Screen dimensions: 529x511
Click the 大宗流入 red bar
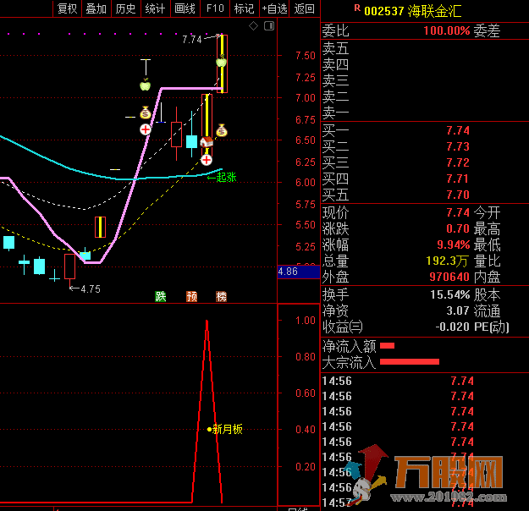pyautogui.click(x=410, y=362)
